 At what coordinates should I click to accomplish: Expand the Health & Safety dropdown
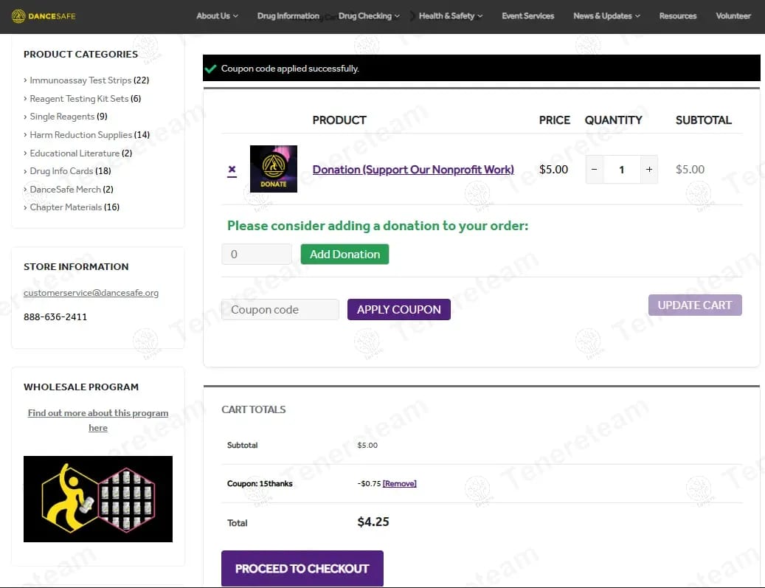point(450,16)
